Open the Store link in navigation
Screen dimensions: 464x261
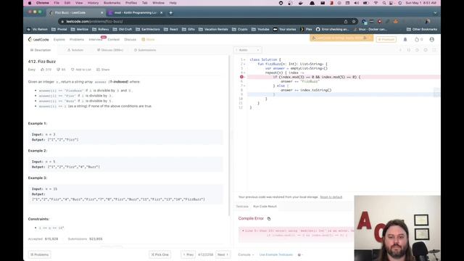point(148,39)
